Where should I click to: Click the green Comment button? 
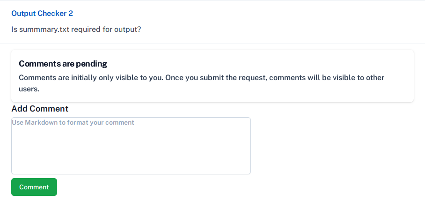pyautogui.click(x=34, y=187)
